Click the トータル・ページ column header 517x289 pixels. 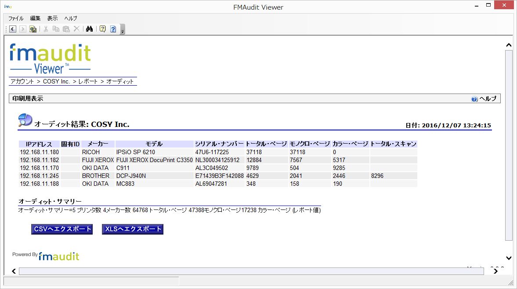[x=267, y=144]
